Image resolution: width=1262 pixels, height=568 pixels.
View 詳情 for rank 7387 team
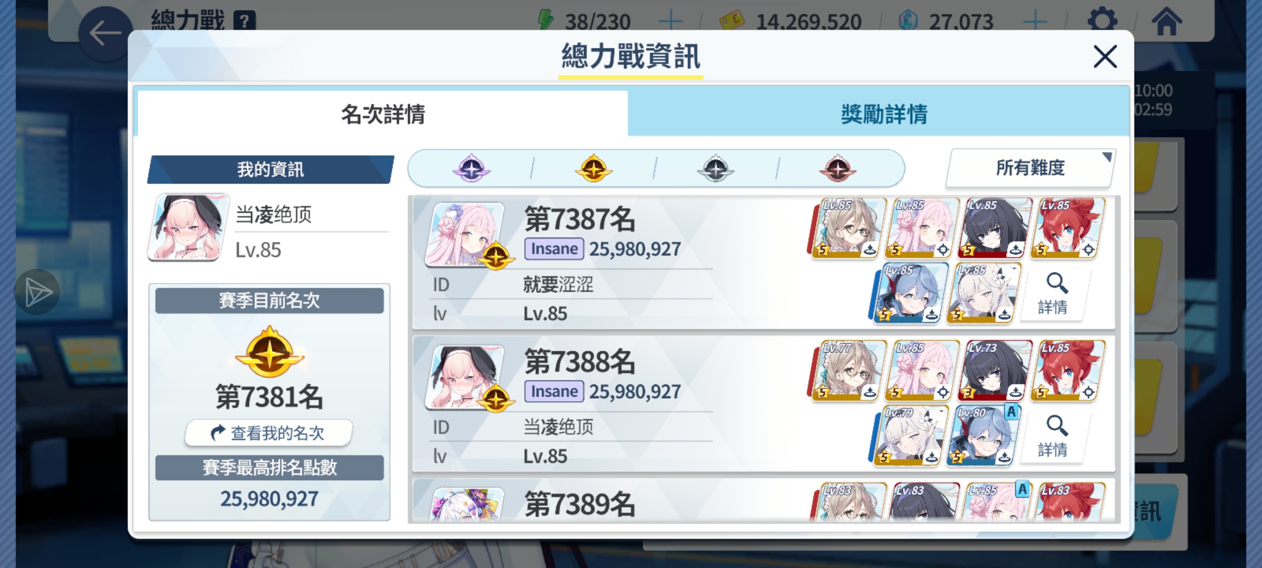click(1055, 295)
